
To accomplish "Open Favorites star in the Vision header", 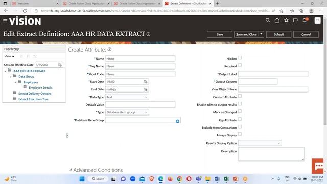I will (x=286, y=20).
